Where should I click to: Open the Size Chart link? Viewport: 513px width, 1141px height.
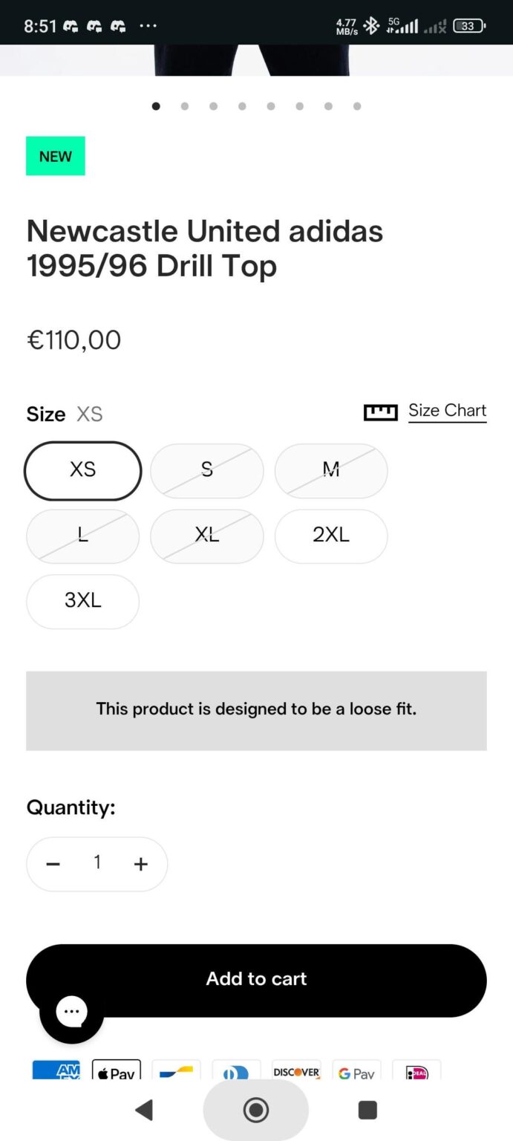pos(447,410)
